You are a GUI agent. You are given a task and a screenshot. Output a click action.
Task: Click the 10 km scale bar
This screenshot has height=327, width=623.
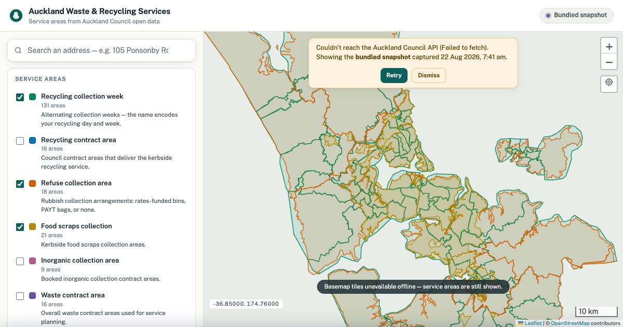pyautogui.click(x=597, y=311)
